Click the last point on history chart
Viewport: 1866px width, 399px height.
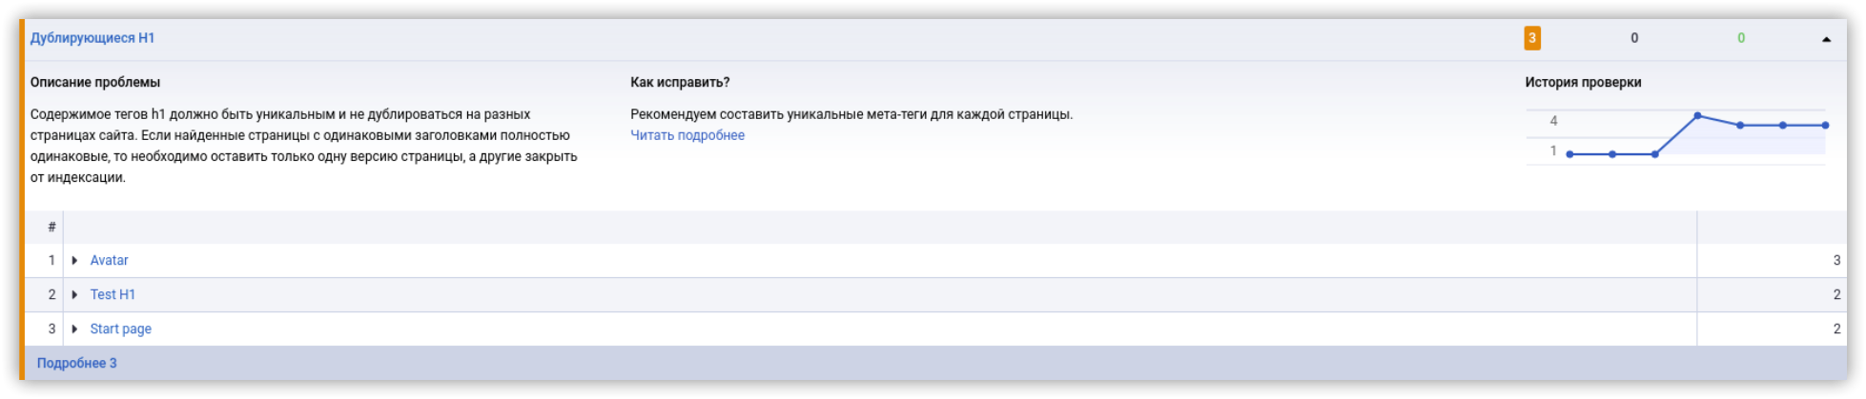(1825, 125)
